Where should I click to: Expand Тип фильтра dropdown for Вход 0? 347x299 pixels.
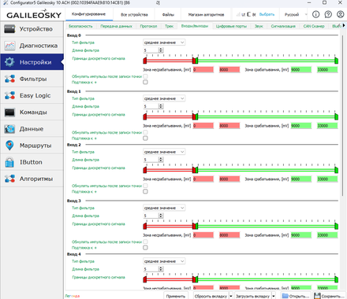(x=164, y=42)
